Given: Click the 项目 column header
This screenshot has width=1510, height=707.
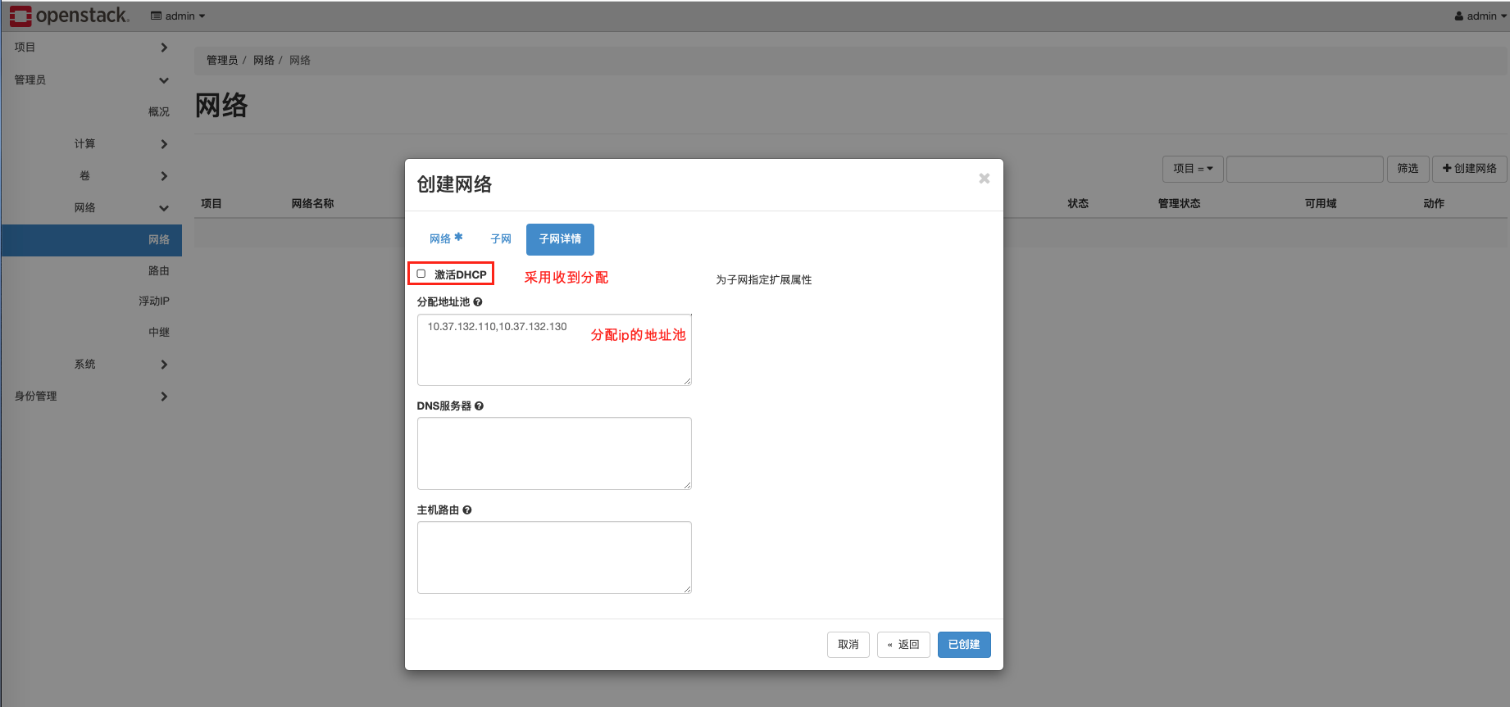Looking at the screenshot, I should pyautogui.click(x=211, y=203).
